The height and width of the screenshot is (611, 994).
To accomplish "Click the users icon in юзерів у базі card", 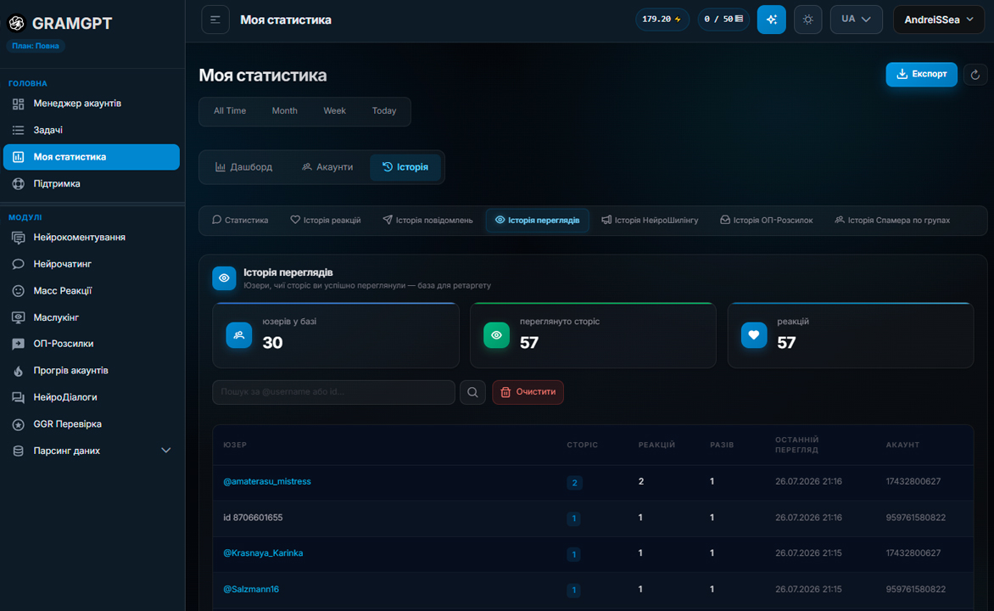I will 239,335.
